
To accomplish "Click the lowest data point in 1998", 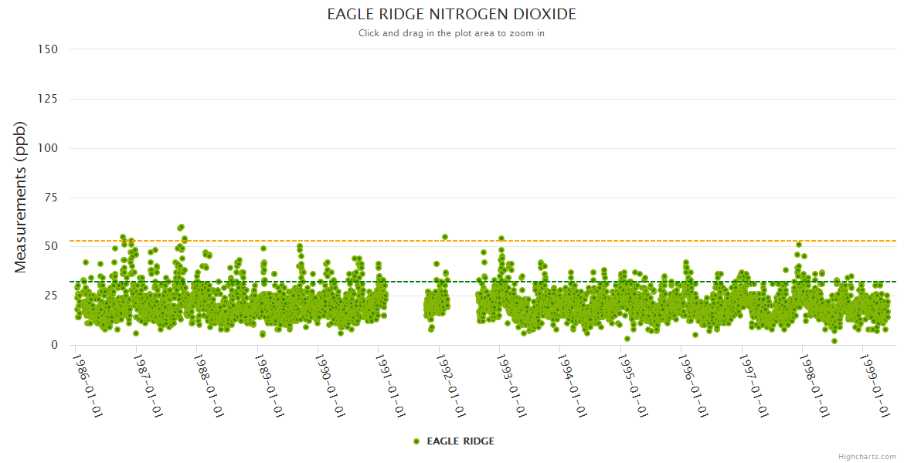I will (834, 340).
